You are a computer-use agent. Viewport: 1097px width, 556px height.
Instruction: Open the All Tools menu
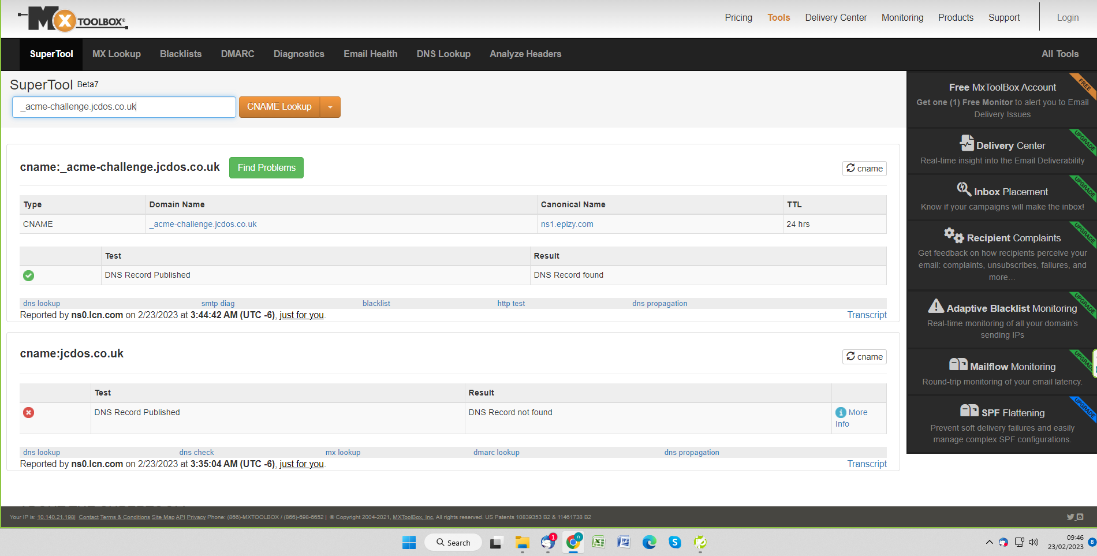click(x=1059, y=54)
